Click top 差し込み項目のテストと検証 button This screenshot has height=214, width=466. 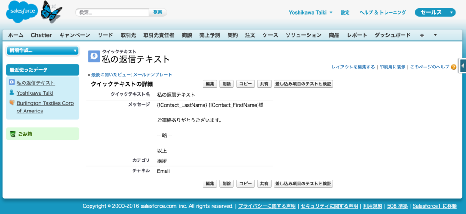pyautogui.click(x=303, y=84)
